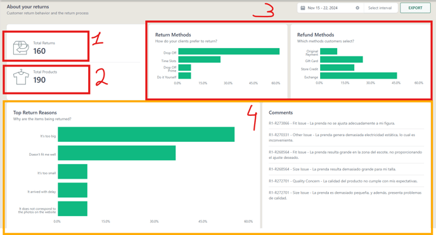Open comment R1-R273866 Fit Issue
The width and height of the screenshot is (436, 235).
(x=331, y=123)
